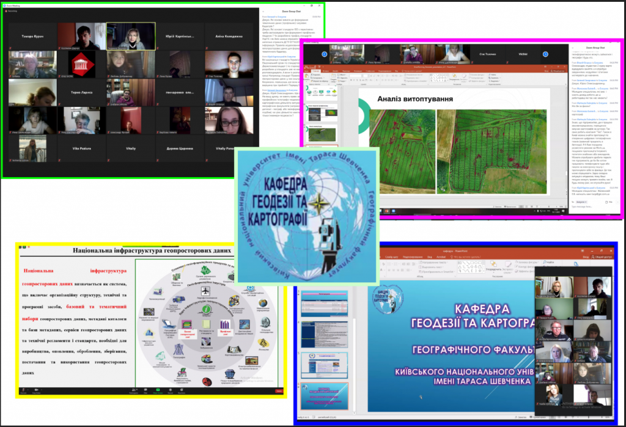Click the zoom slider in pink PowerPoint status bar

click(x=549, y=206)
